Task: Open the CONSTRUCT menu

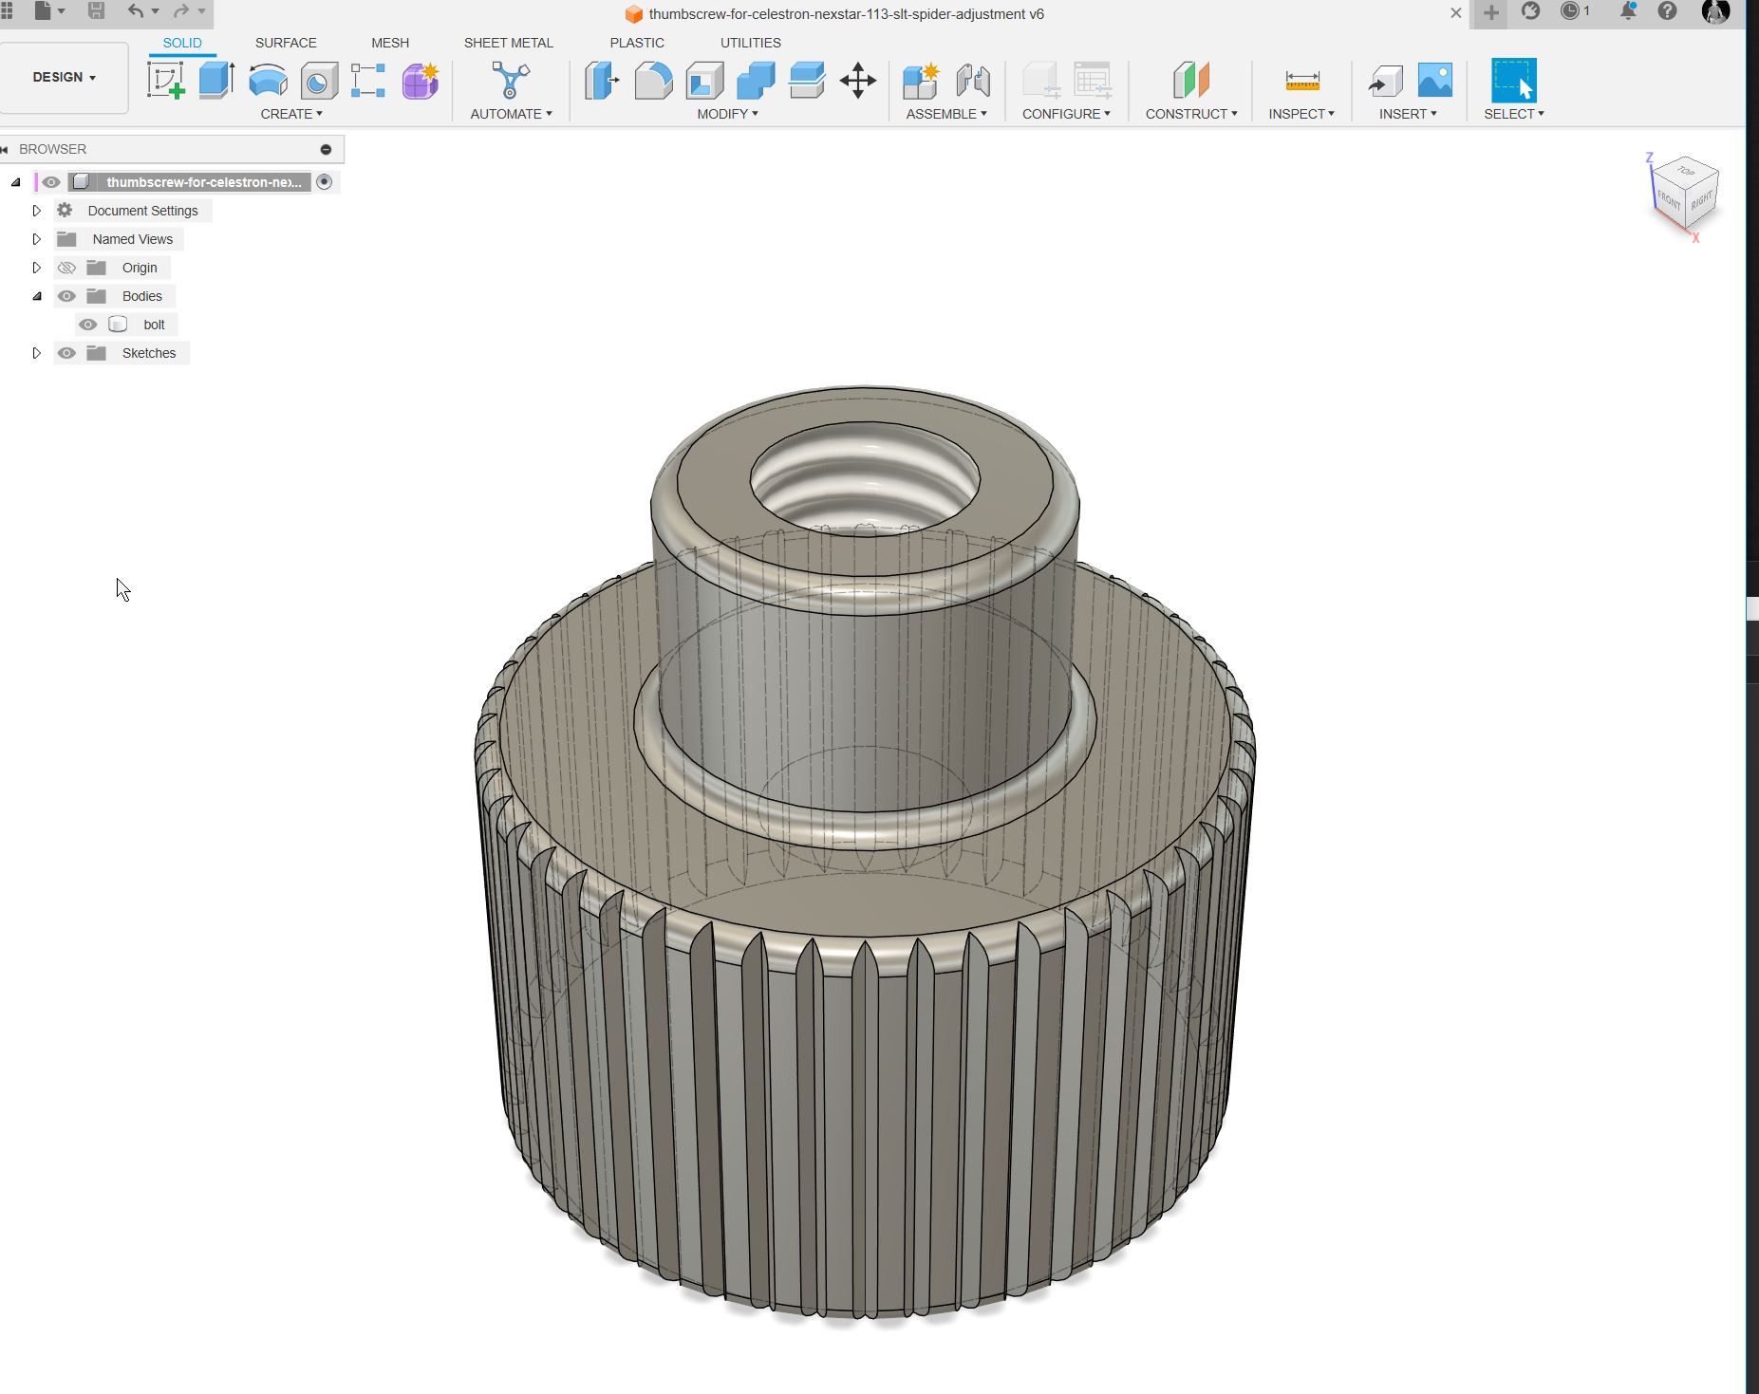Action: tap(1190, 114)
